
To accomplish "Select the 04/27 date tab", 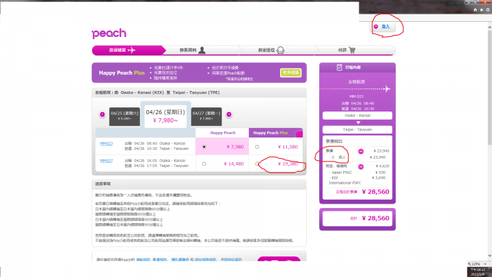I will coord(206,116).
